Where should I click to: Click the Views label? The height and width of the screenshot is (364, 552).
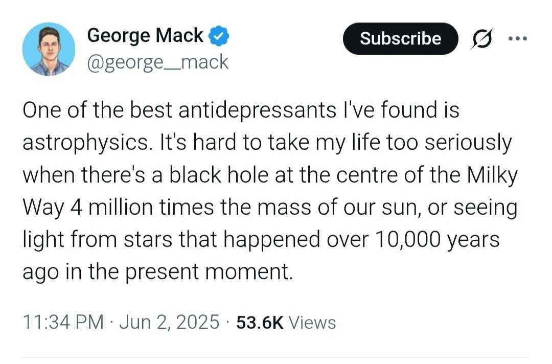(x=312, y=323)
